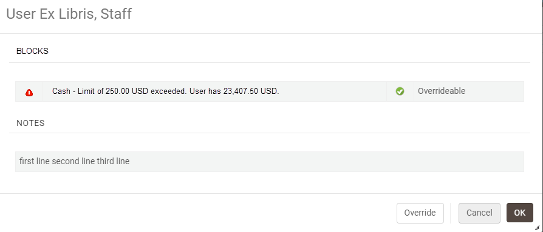This screenshot has width=543, height=232.
Task: Click the NOTES section heading
Action: [30, 123]
